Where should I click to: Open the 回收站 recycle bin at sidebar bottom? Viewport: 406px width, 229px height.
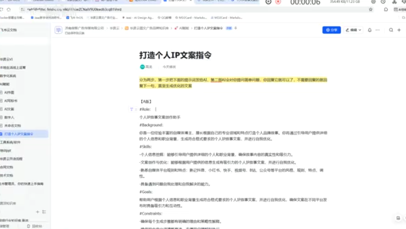click(35, 226)
